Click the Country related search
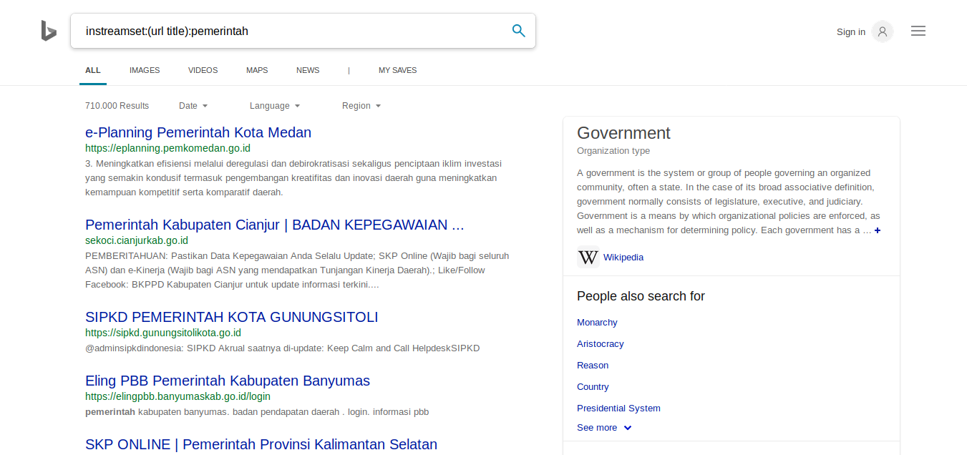Viewport: 967px width, 455px height. pyautogui.click(x=593, y=387)
